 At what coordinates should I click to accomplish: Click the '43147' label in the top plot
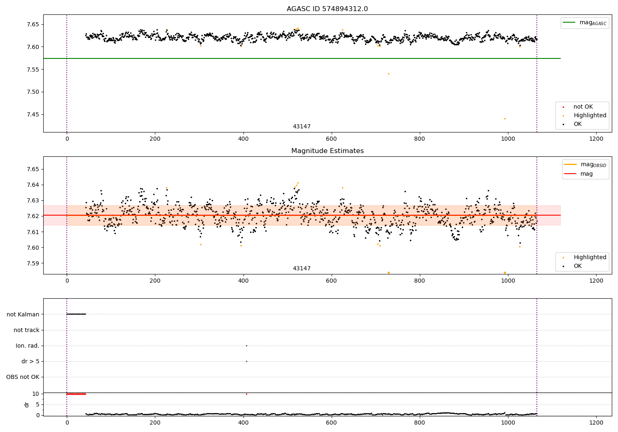tap(302, 127)
